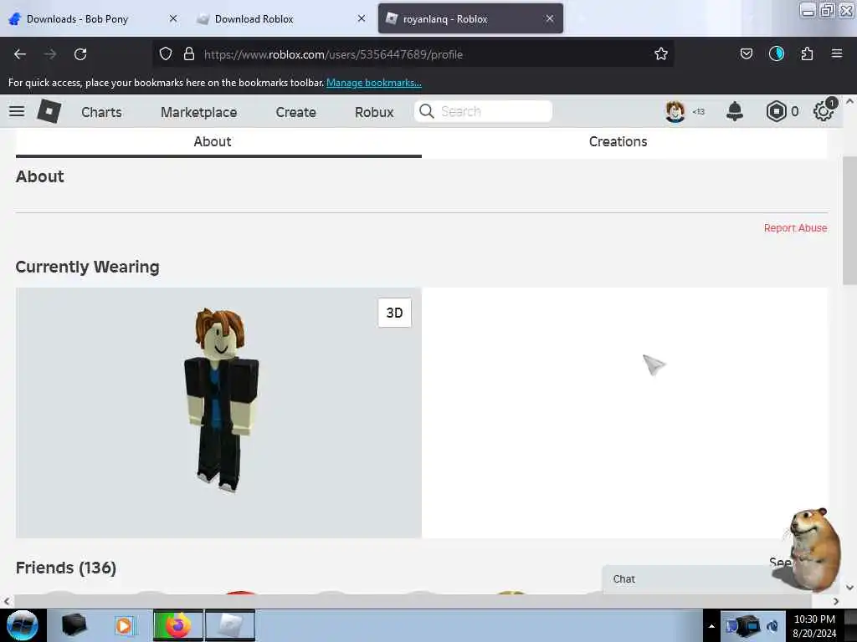Image resolution: width=857 pixels, height=642 pixels.
Task: Open the Robux balance icon
Action: (776, 111)
